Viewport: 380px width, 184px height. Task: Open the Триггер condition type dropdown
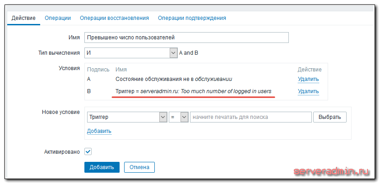coord(127,117)
